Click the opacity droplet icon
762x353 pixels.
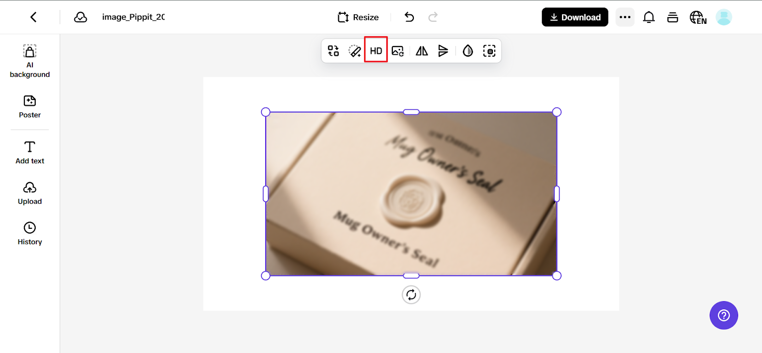point(468,51)
